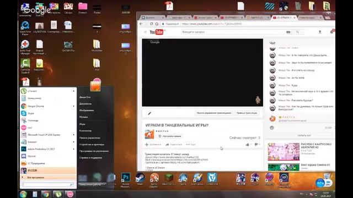The image size is (353, 198).
Task: Go to Chrome home page button
Action: (157, 24)
